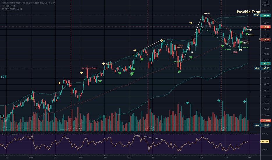This screenshot has height=160, width=272.
Task: Click the Texas Instruments Incorporated symbol title
Action: (28, 3)
